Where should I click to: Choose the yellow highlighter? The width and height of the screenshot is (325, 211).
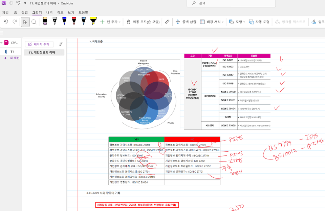pyautogui.click(x=93, y=21)
